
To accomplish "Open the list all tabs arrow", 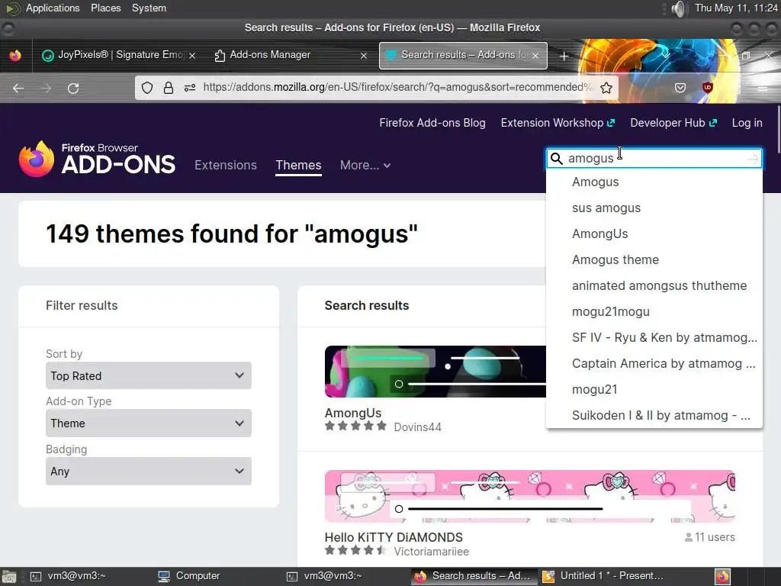I will (666, 55).
